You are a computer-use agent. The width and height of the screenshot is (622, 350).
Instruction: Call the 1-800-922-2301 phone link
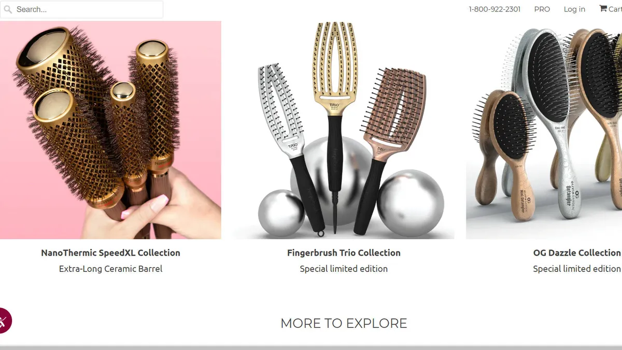point(494,9)
